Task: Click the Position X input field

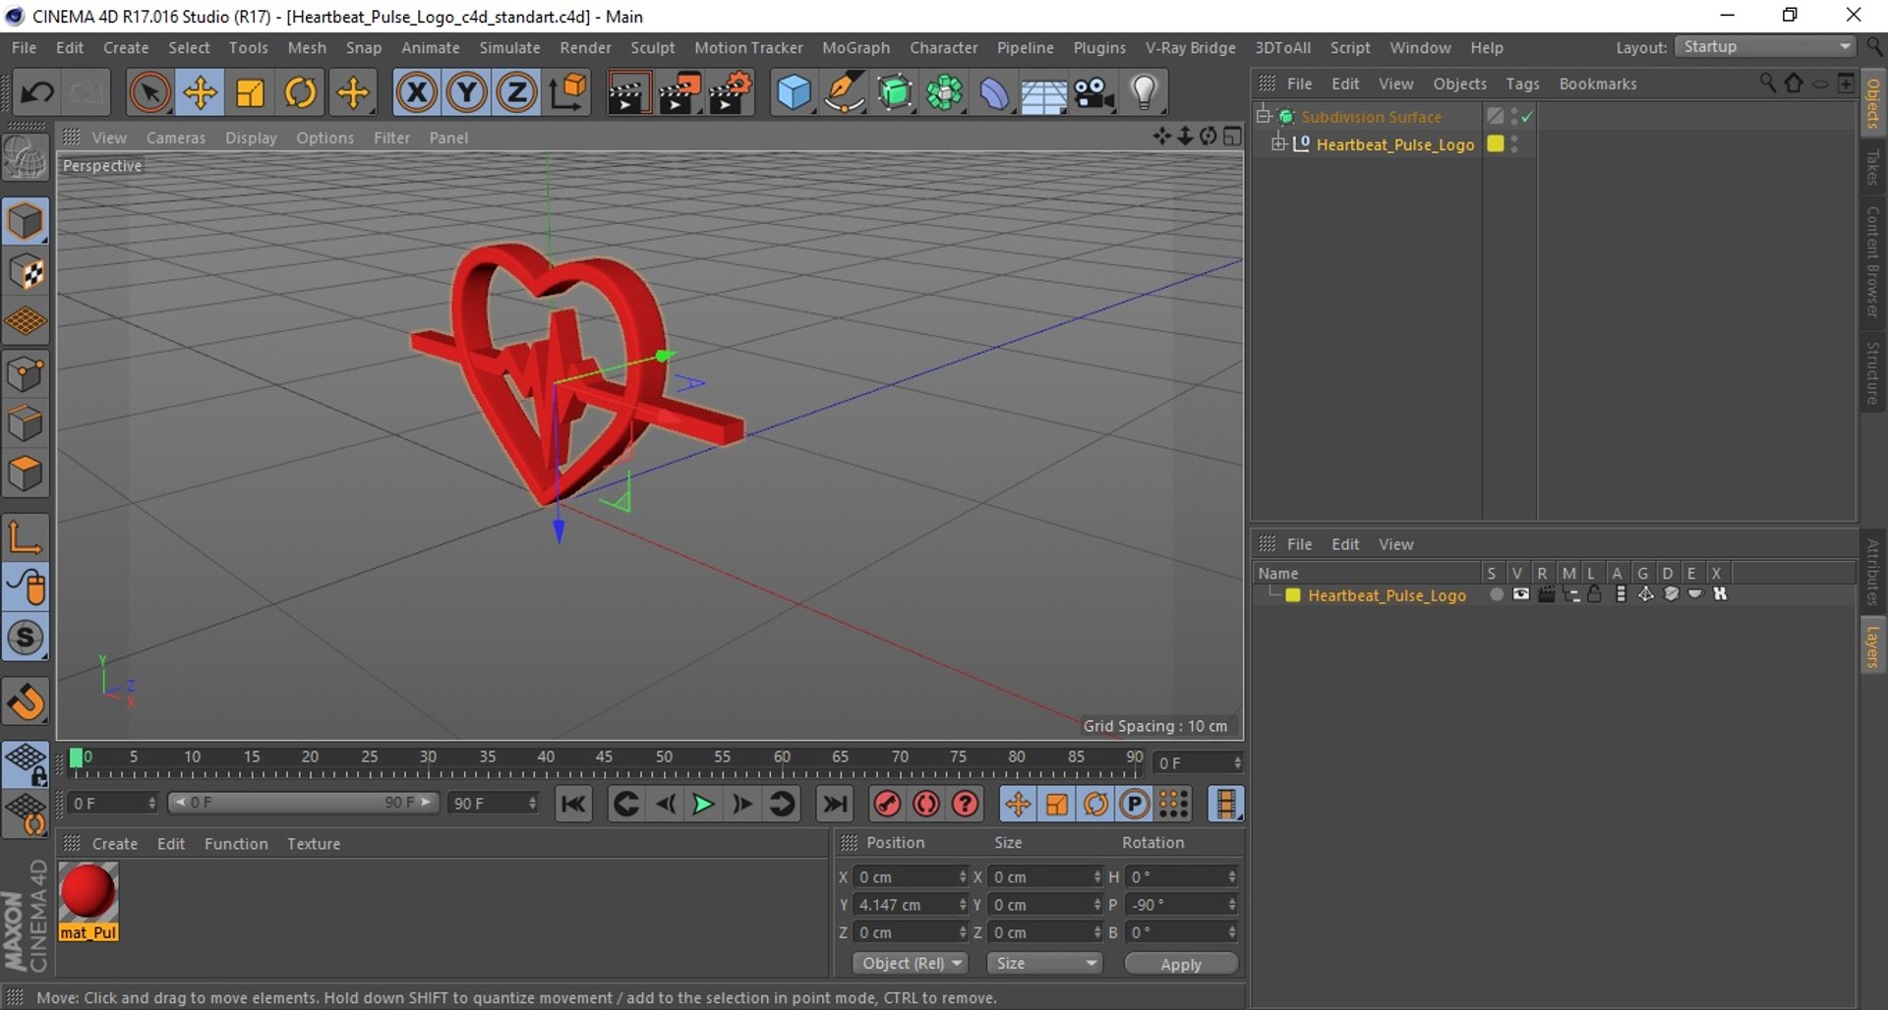Action: [905, 877]
